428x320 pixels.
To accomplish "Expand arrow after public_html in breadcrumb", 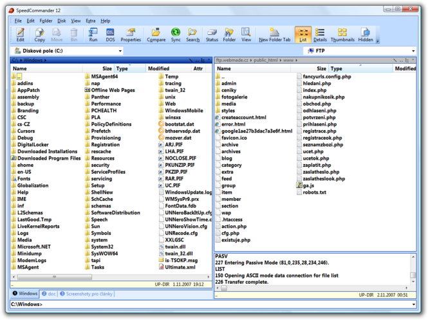I will pyautogui.click(x=281, y=60).
